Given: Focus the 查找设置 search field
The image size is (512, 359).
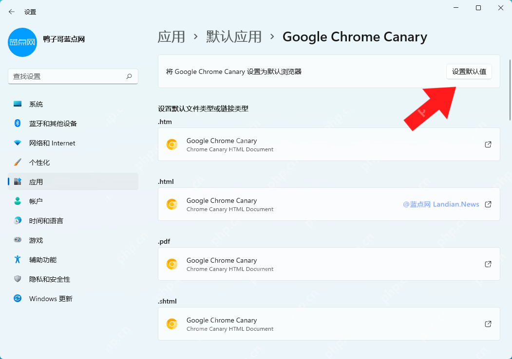Looking at the screenshot, I should [73, 76].
